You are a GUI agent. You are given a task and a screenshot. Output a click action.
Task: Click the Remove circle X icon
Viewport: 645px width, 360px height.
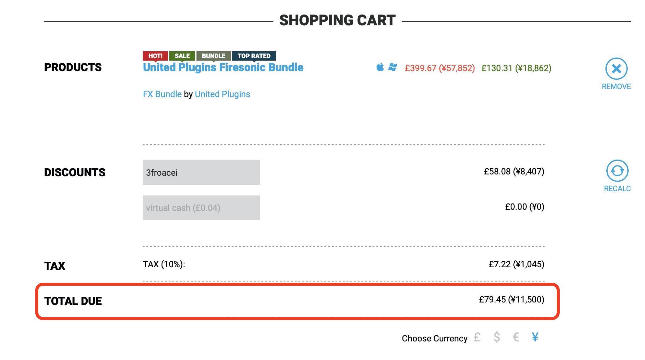tap(616, 69)
